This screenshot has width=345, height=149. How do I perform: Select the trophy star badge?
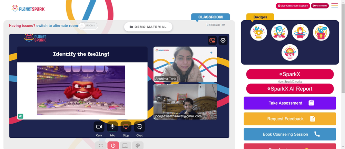click(258, 32)
